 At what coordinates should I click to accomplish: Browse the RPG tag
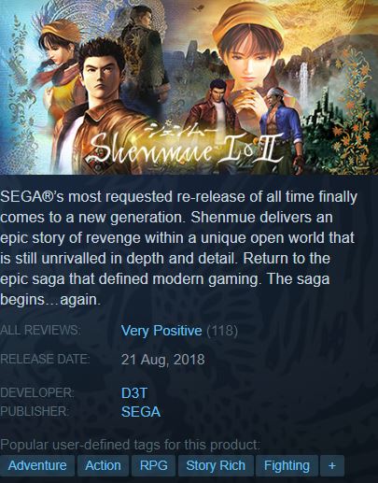[153, 465]
